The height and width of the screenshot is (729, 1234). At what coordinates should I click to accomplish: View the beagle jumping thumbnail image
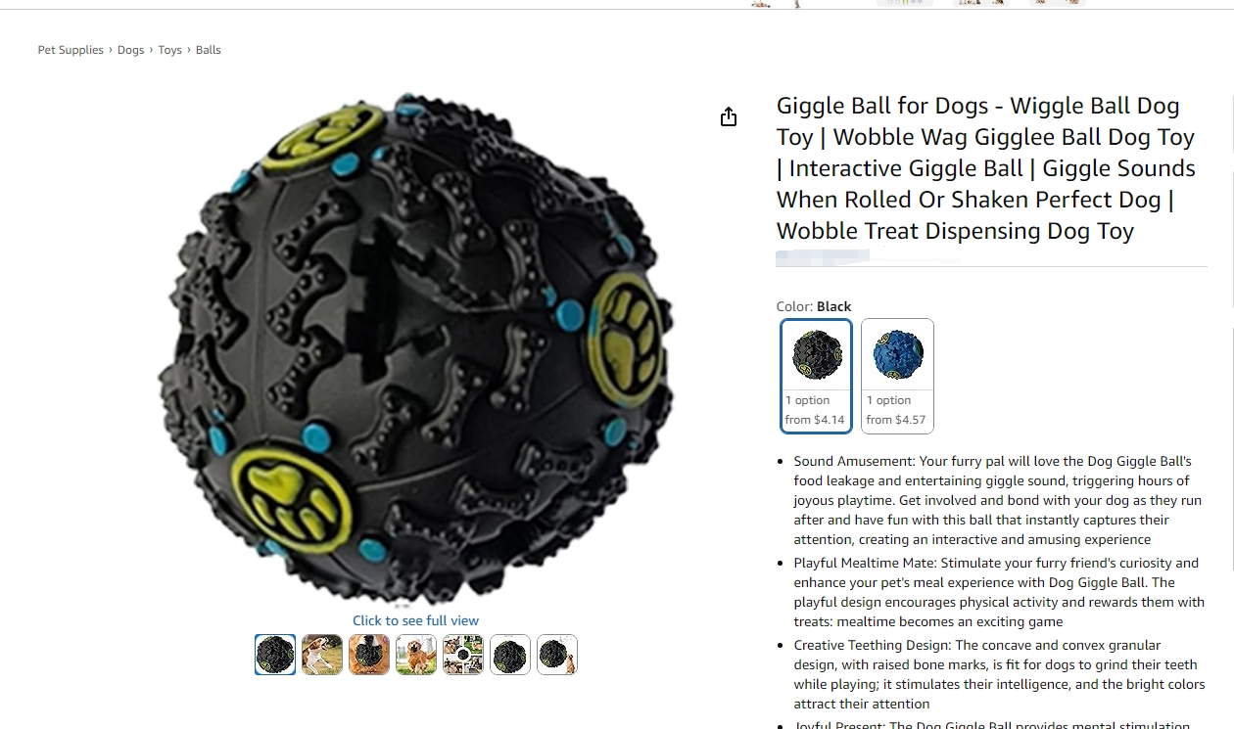(x=322, y=655)
